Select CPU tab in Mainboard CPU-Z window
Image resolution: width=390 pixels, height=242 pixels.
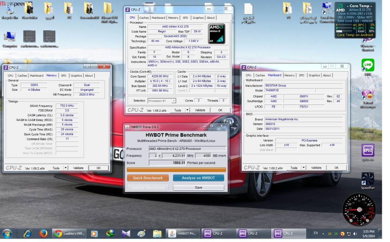tap(248, 75)
